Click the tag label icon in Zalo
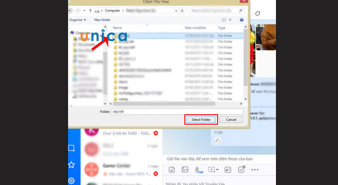 pyautogui.click(x=257, y=14)
